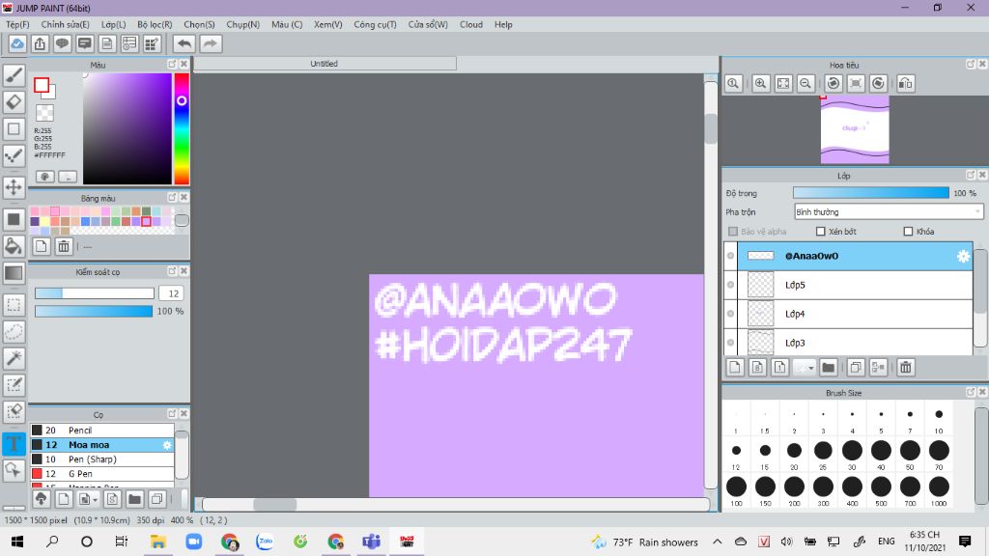Hide the Lớp4 layer
989x556 pixels.
click(730, 314)
